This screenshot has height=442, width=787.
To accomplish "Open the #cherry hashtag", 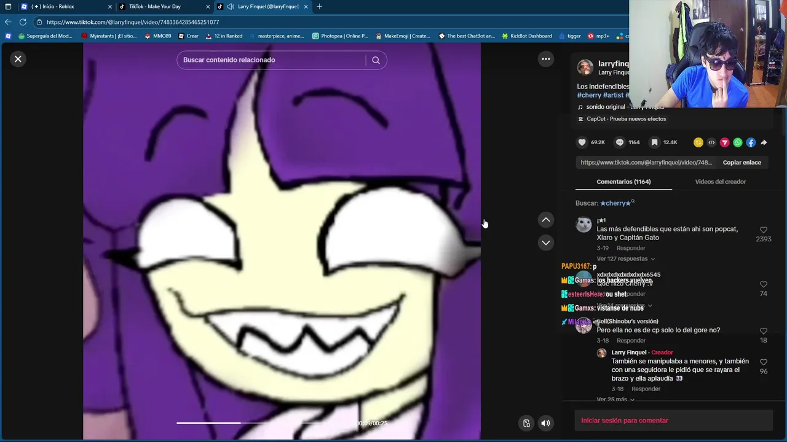I will (589, 95).
